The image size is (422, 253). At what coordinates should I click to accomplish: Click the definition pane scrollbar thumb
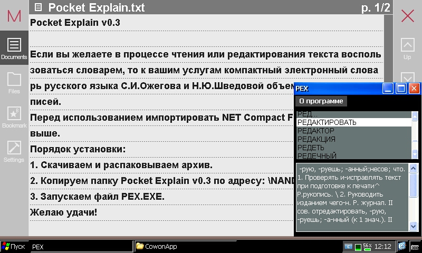pyautogui.click(x=413, y=185)
